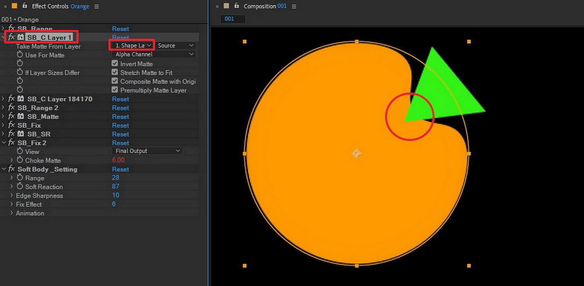Toggle the fx switch for SB_Matte

[11, 116]
